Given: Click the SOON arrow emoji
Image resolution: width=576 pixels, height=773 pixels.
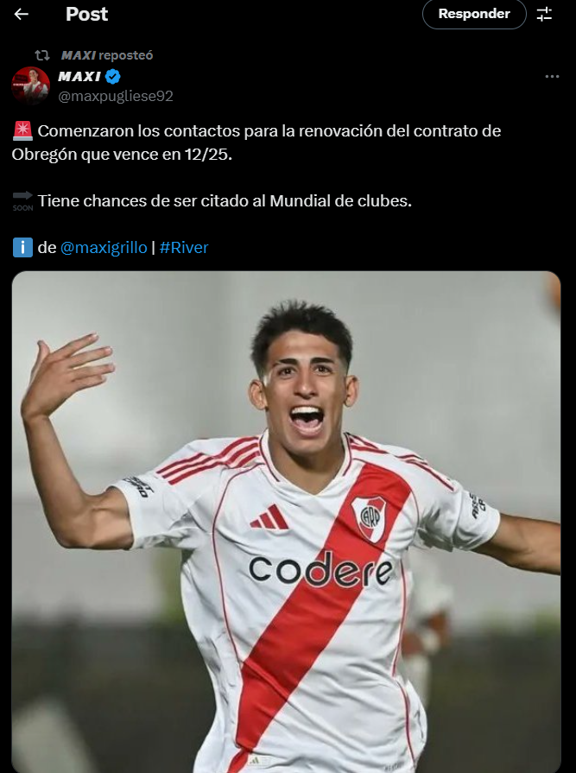Looking at the screenshot, I should pyautogui.click(x=22, y=200).
